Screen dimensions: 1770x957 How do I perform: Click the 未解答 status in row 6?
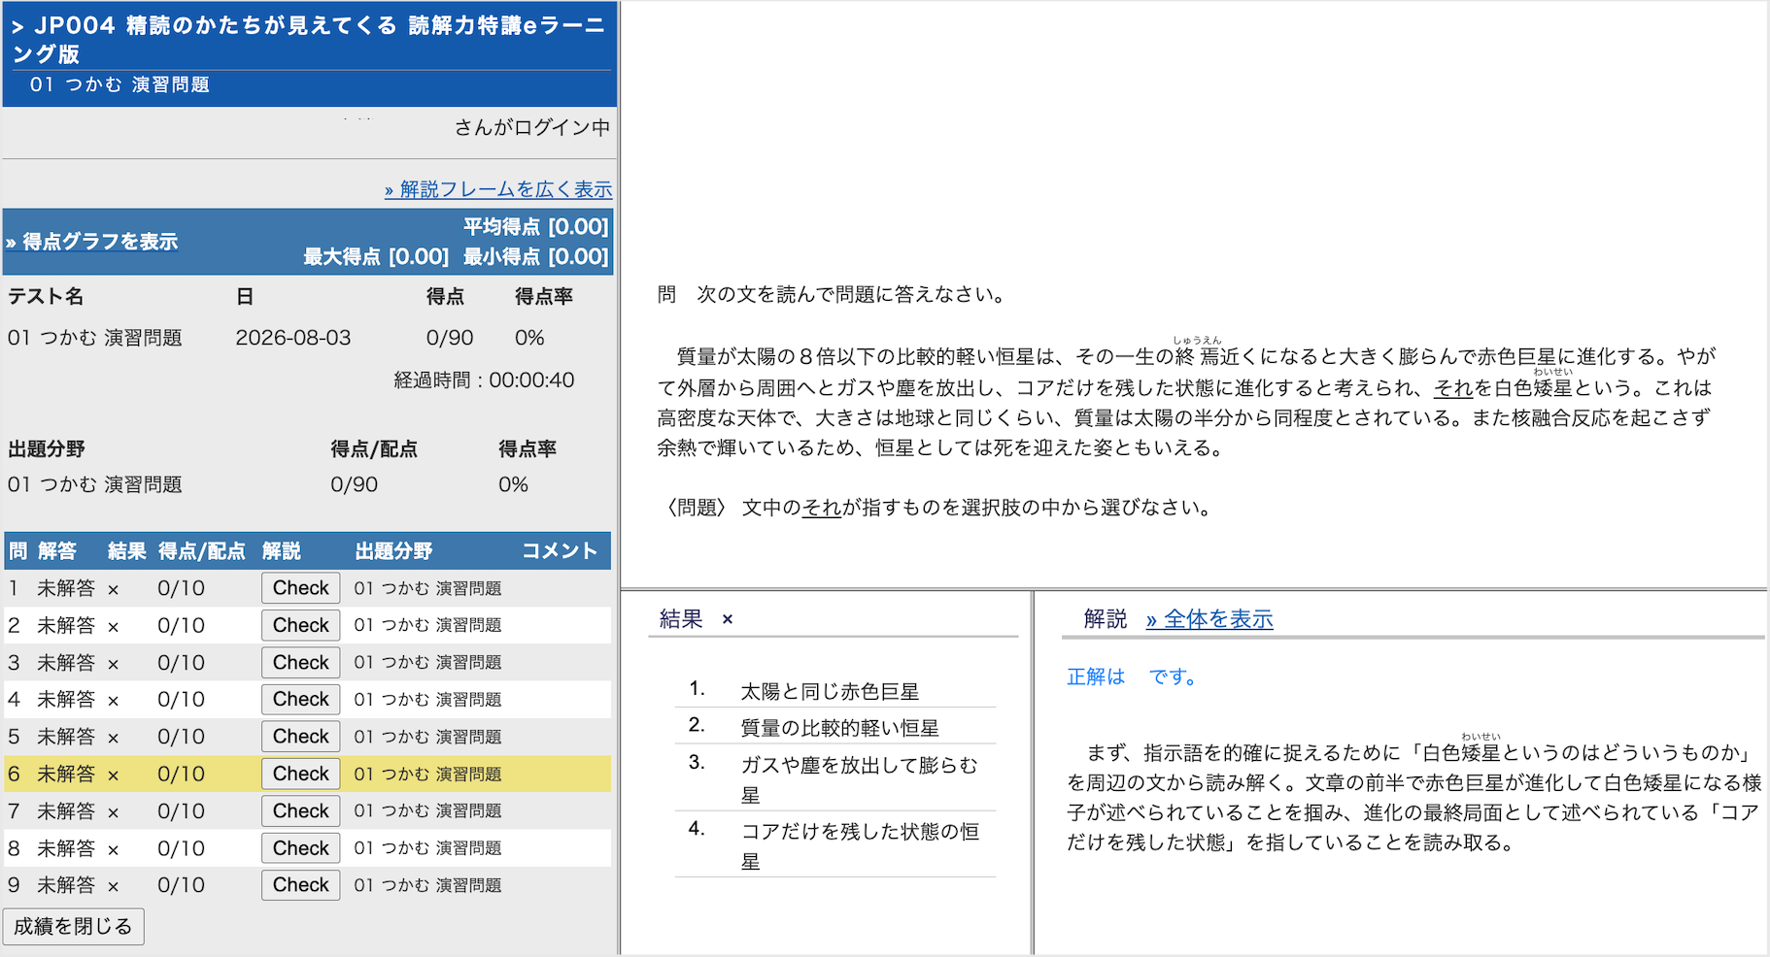click(x=66, y=775)
